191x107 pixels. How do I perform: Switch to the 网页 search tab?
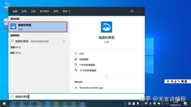56,11
